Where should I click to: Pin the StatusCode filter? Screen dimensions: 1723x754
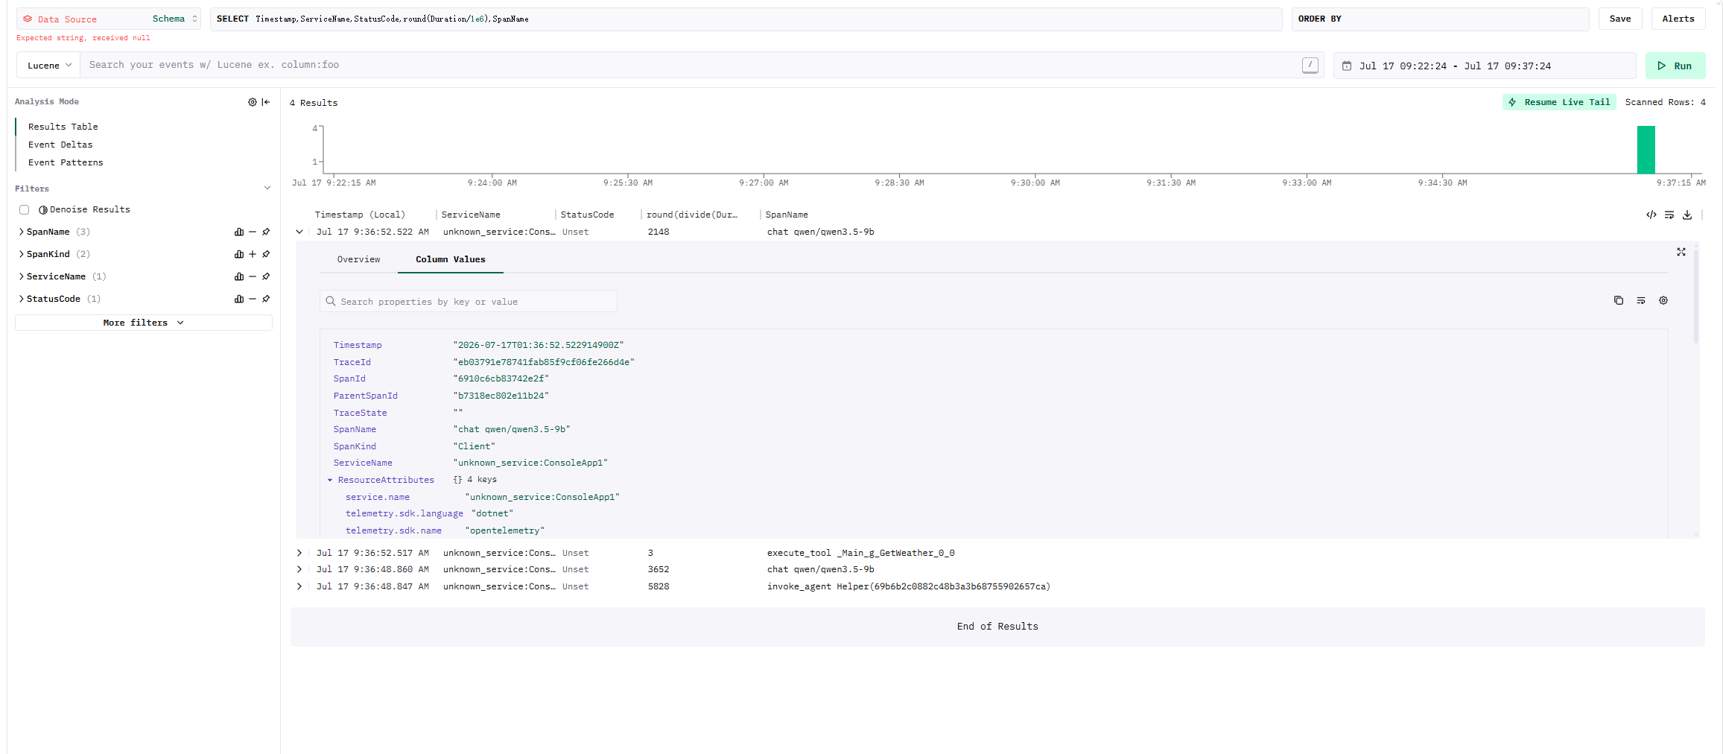tap(266, 300)
